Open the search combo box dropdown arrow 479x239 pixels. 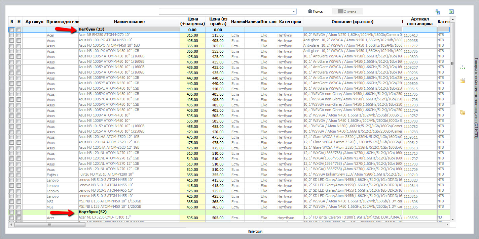point(294,12)
